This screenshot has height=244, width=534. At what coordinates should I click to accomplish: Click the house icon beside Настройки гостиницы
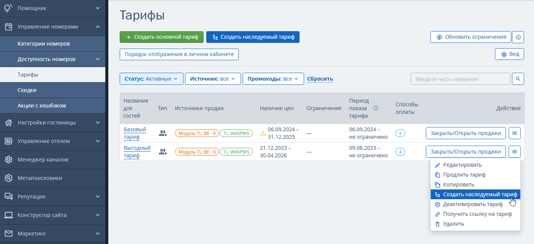(x=8, y=123)
